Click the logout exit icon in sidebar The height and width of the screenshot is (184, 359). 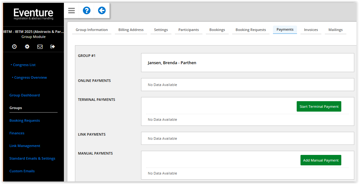tap(53, 46)
